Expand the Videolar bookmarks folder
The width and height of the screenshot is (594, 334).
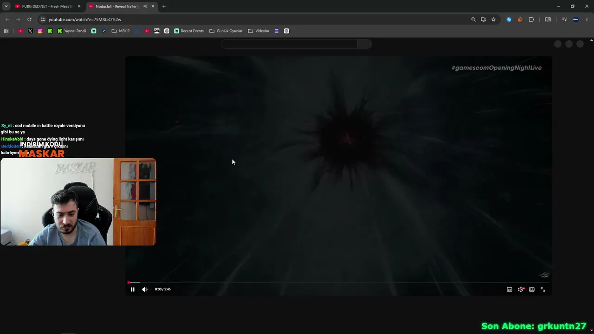(x=258, y=31)
